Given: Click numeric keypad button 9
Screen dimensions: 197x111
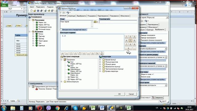Looking at the screenshot, I should [134, 44].
